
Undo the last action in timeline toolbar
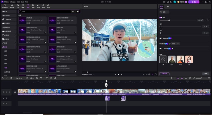coord(3,78)
